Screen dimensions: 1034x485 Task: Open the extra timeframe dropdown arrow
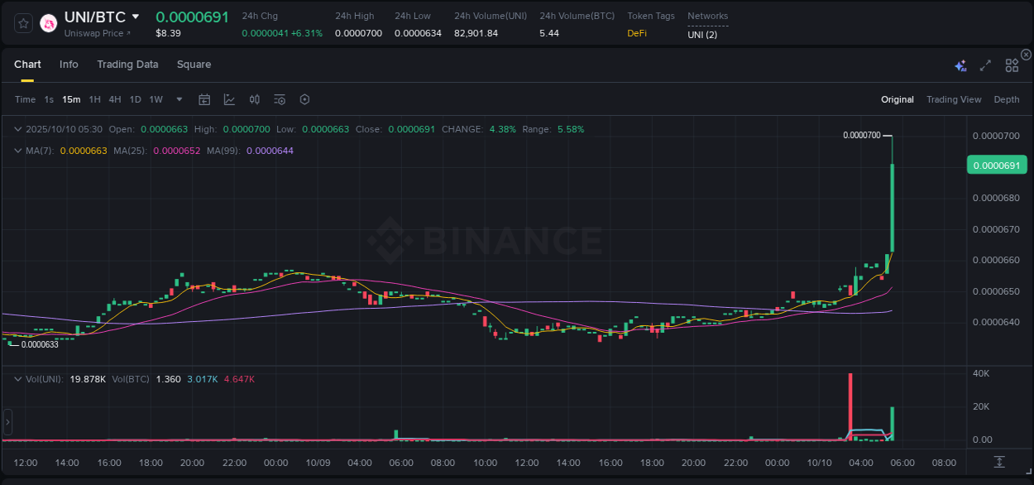179,99
